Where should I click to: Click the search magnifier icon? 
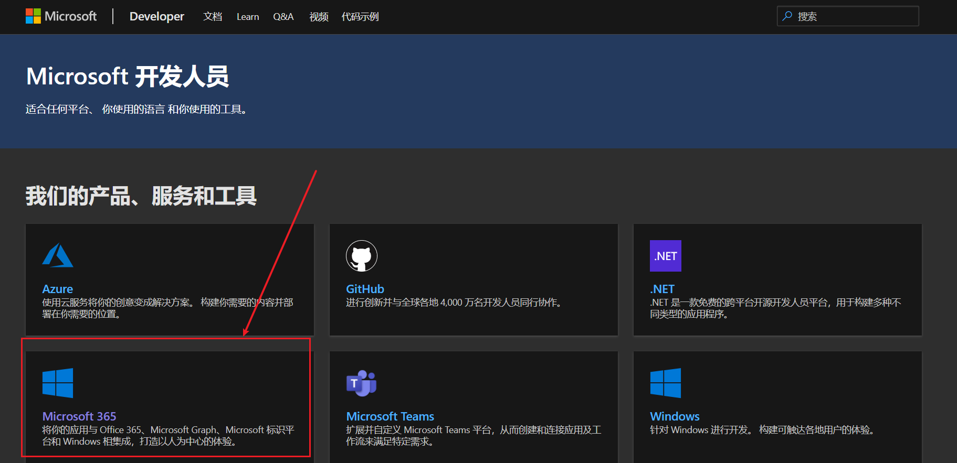pos(787,16)
